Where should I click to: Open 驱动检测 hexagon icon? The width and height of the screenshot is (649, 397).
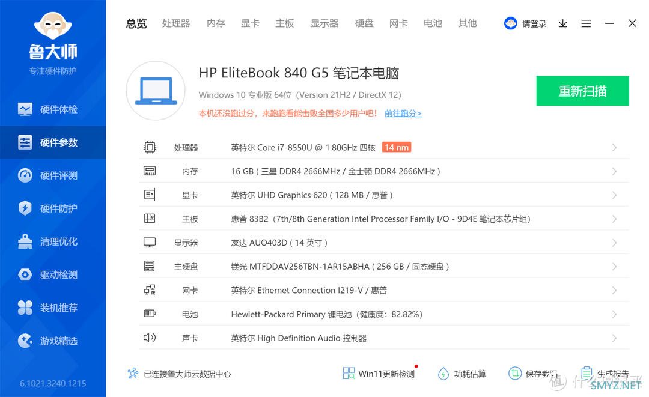pyautogui.click(x=25, y=274)
